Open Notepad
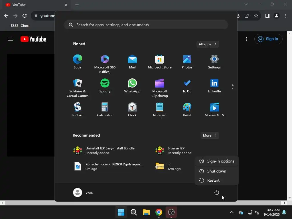 (x=160, y=110)
